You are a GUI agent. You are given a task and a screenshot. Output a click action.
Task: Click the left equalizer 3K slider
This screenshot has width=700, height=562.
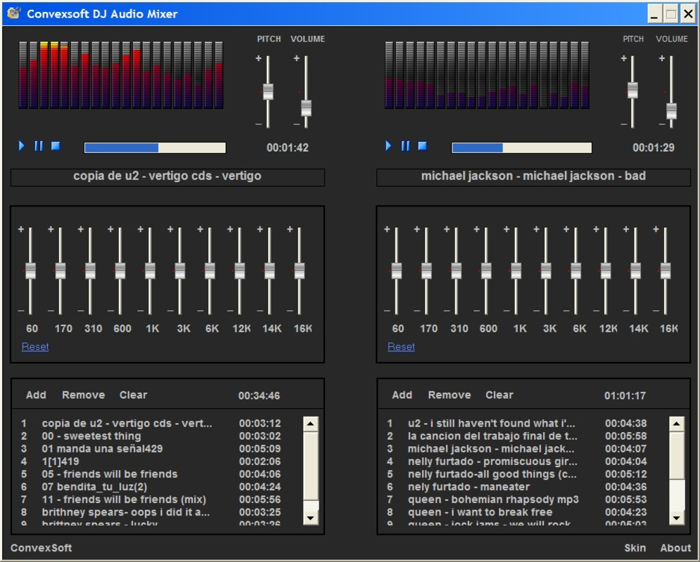coord(180,270)
